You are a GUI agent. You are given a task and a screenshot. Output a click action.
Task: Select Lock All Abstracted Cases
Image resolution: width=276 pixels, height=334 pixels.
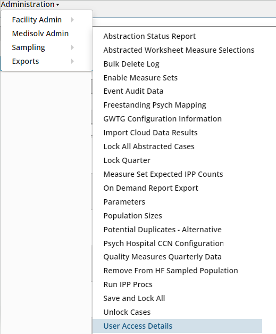click(x=149, y=146)
